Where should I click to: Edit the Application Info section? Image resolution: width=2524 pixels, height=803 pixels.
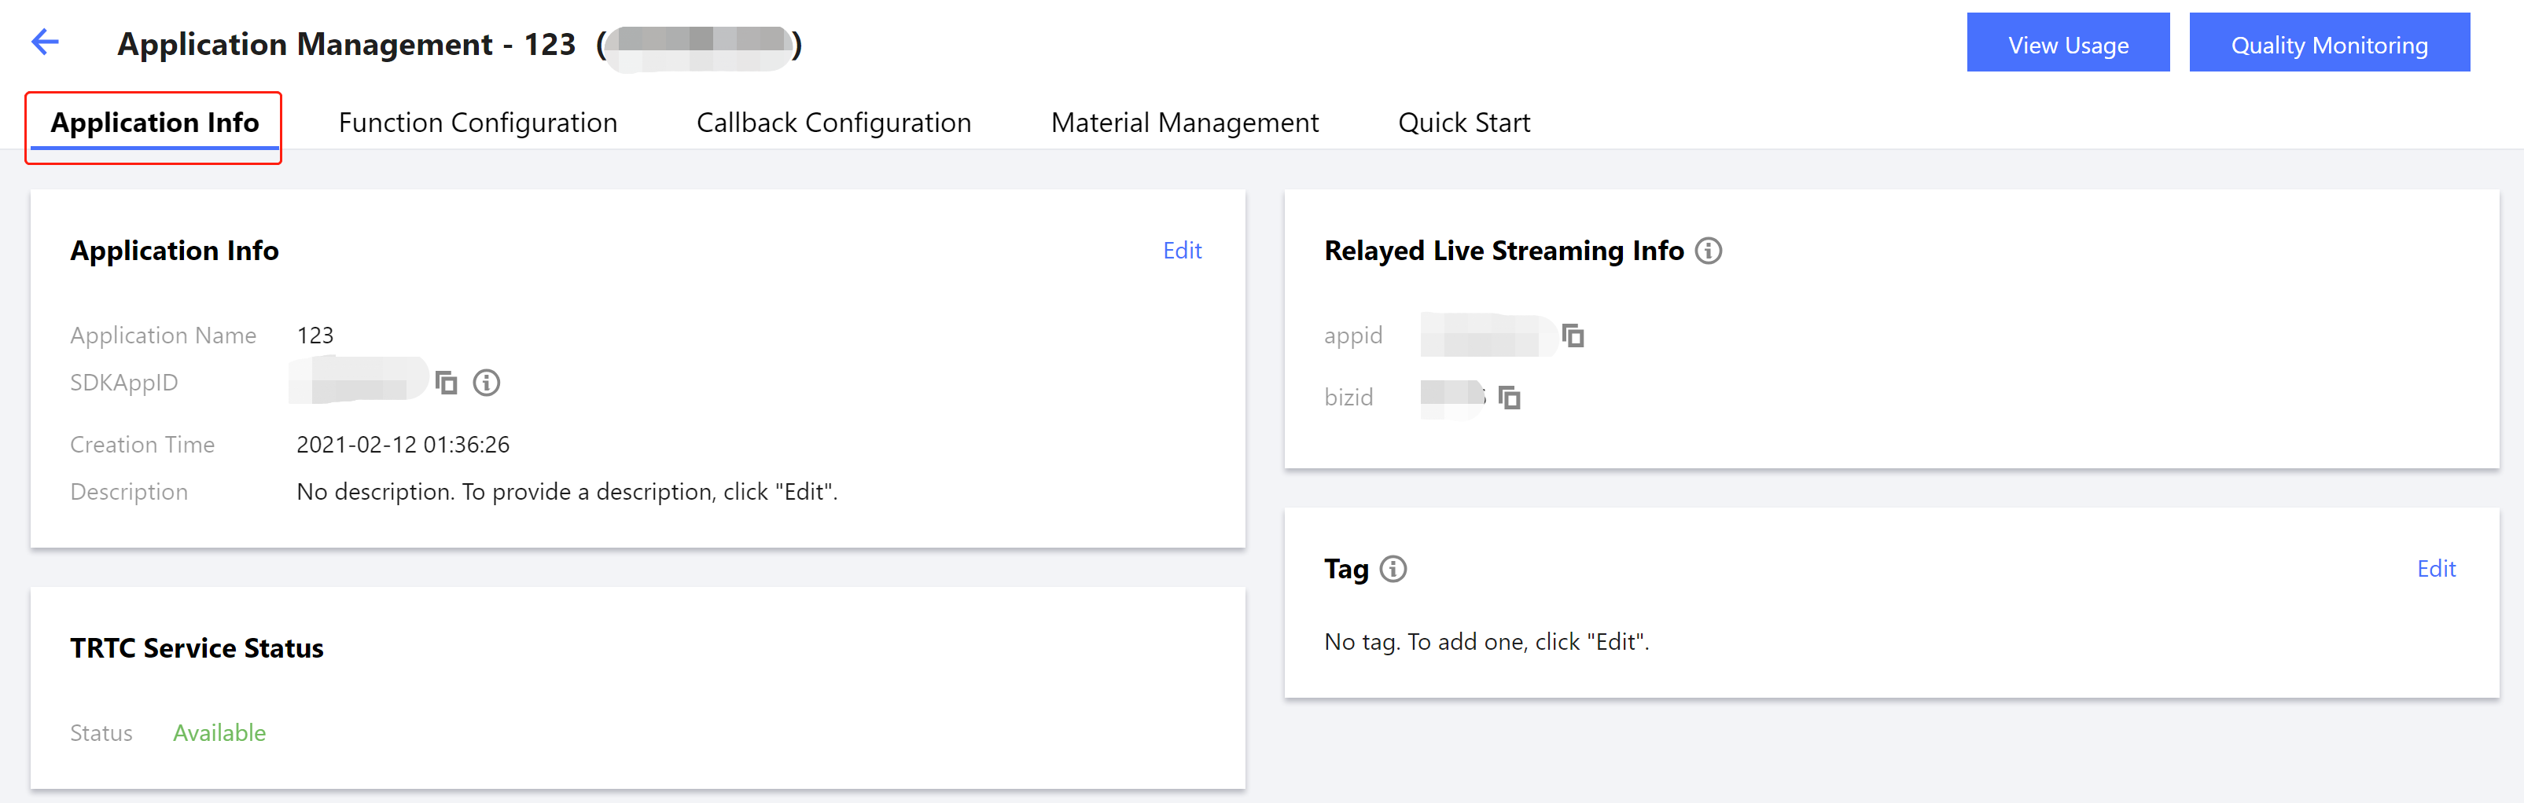pyautogui.click(x=1182, y=251)
